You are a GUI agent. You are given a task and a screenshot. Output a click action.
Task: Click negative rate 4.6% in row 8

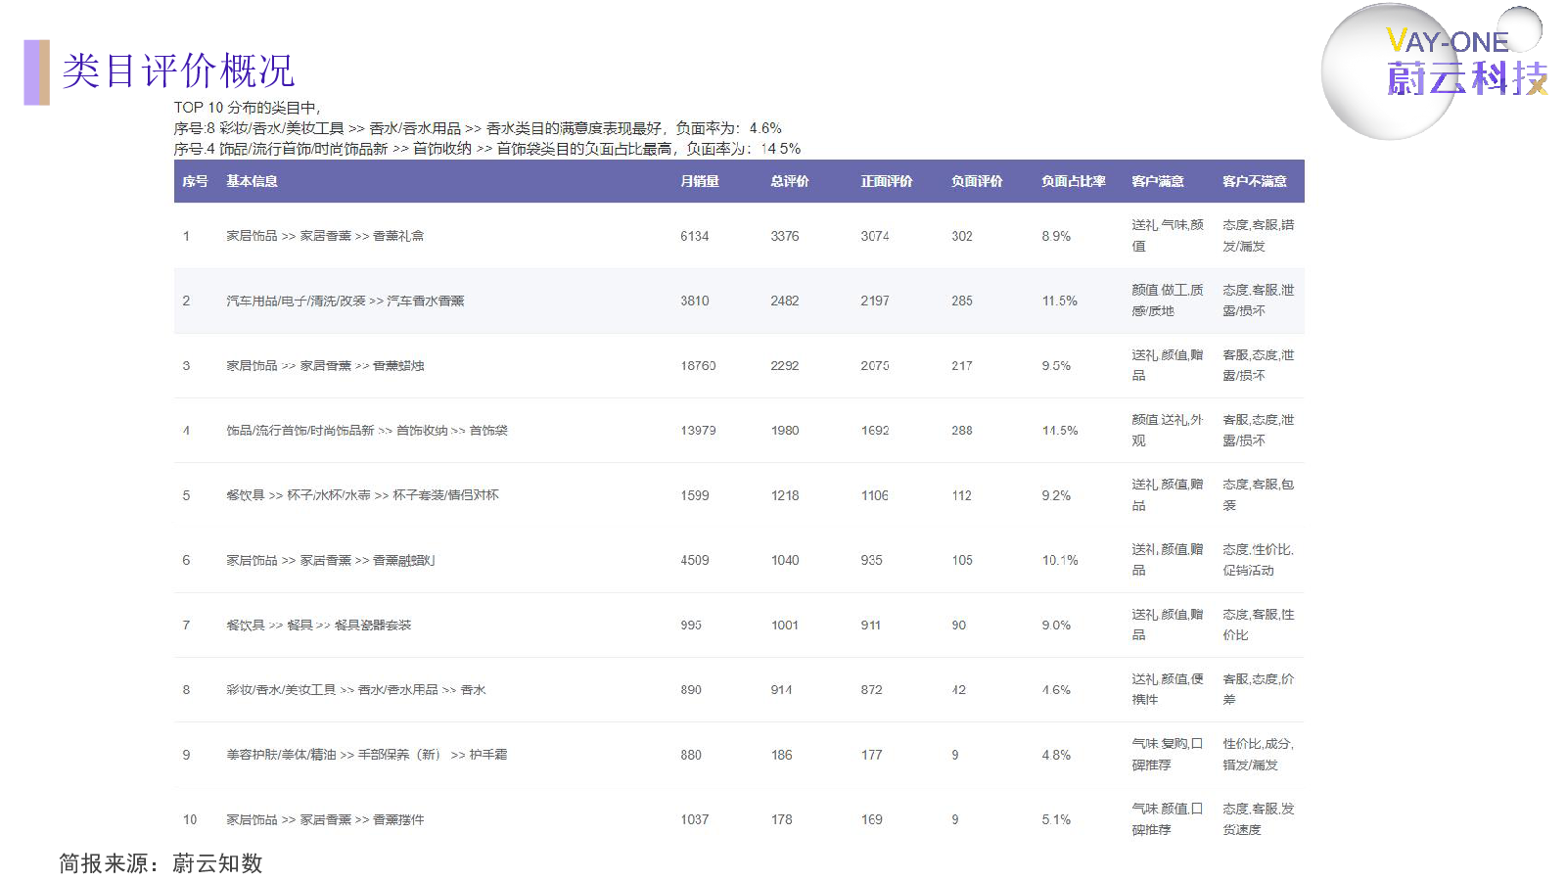[x=1056, y=690]
